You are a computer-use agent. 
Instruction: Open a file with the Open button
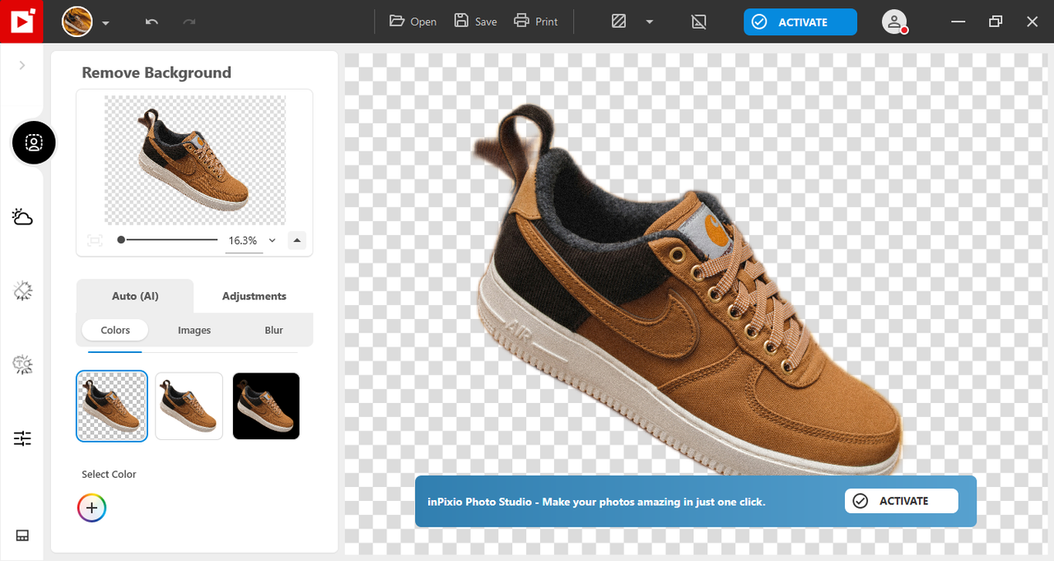pyautogui.click(x=413, y=21)
